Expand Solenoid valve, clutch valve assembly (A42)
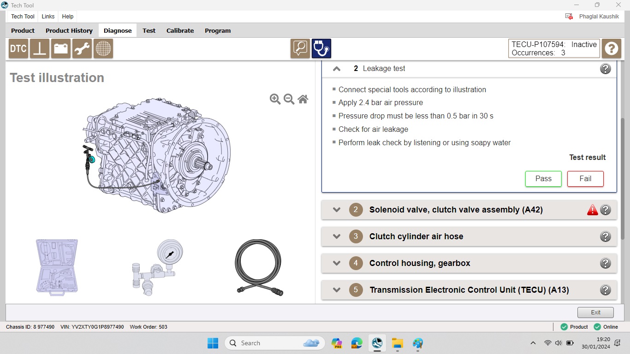This screenshot has height=354, width=630. coord(337,210)
